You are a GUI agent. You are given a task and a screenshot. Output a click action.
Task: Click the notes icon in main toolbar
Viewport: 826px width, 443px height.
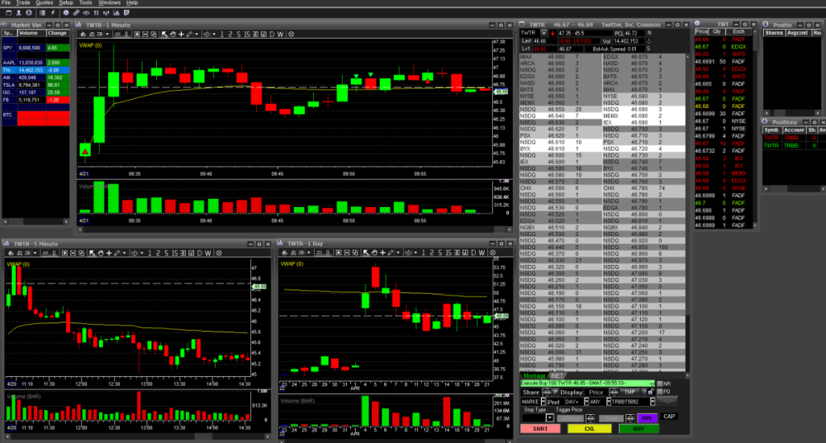(126, 12)
